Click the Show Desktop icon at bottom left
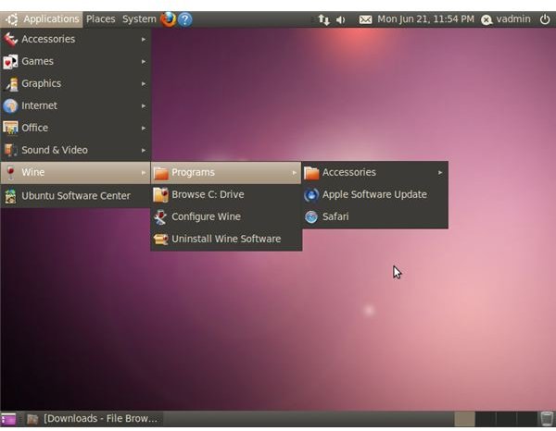Viewport: 556px width, 431px height. [8, 419]
